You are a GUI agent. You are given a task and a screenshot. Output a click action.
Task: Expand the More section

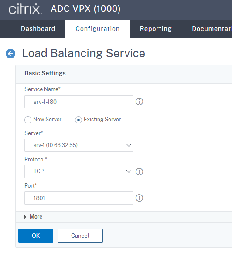coord(34,217)
